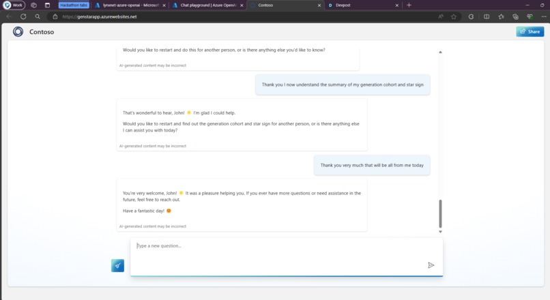The height and width of the screenshot is (300, 550).
Task: Restore the browser window size
Action: pyautogui.click(x=542, y=5)
